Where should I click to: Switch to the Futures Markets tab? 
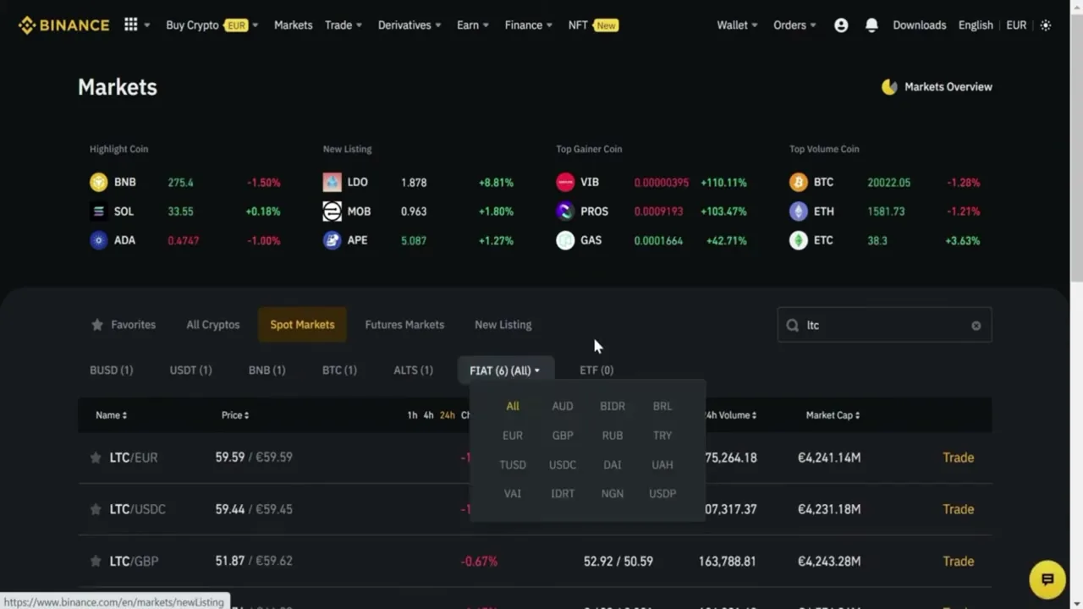coord(404,325)
